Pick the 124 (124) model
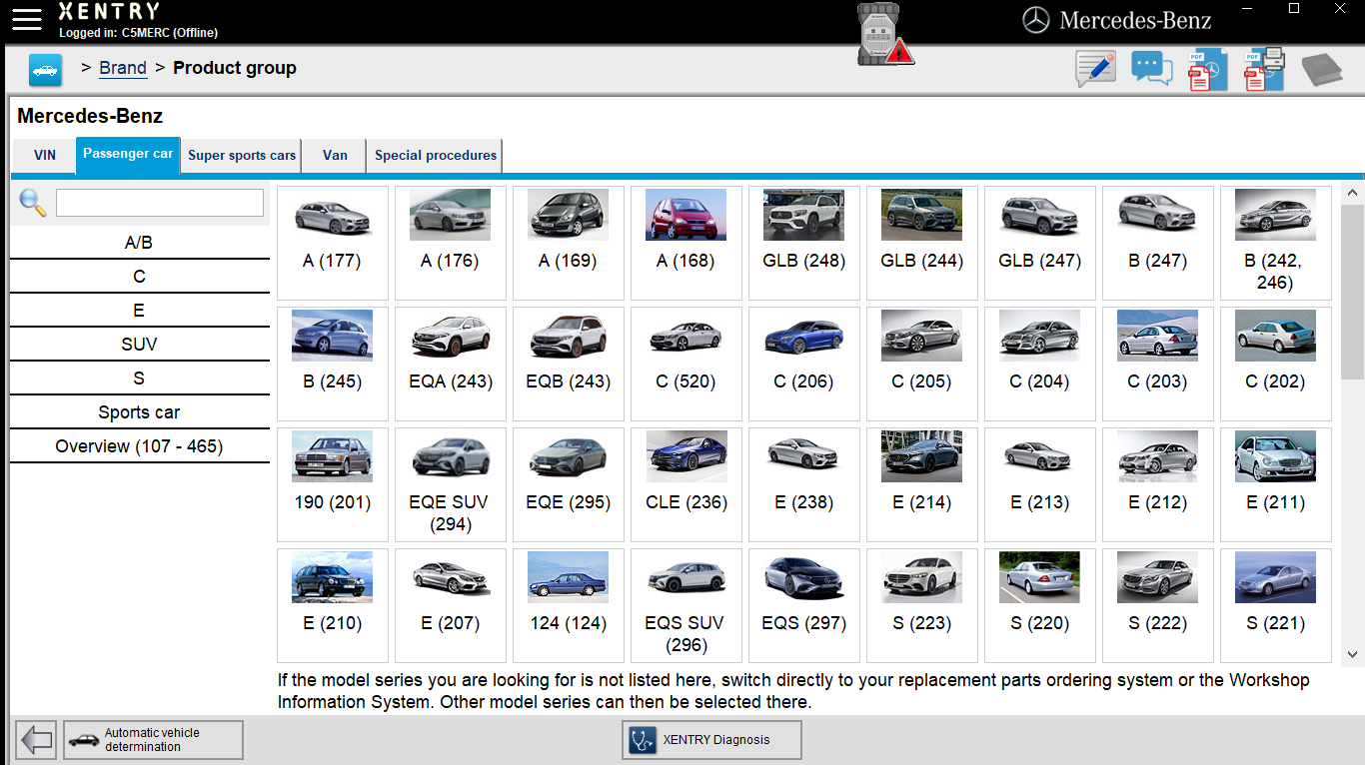 [569, 605]
